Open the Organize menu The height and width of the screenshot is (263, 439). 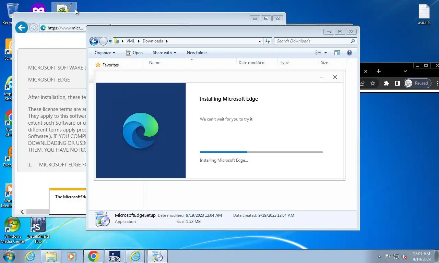click(x=105, y=53)
